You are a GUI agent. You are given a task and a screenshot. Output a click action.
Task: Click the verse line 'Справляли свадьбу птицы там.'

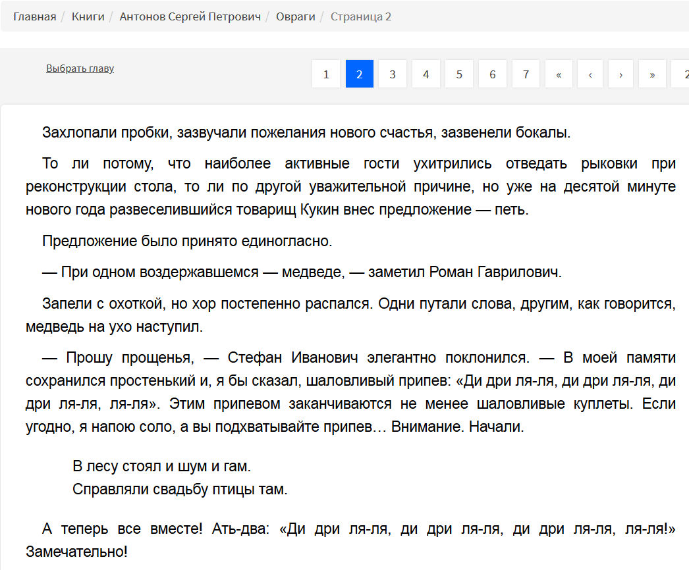180,489
